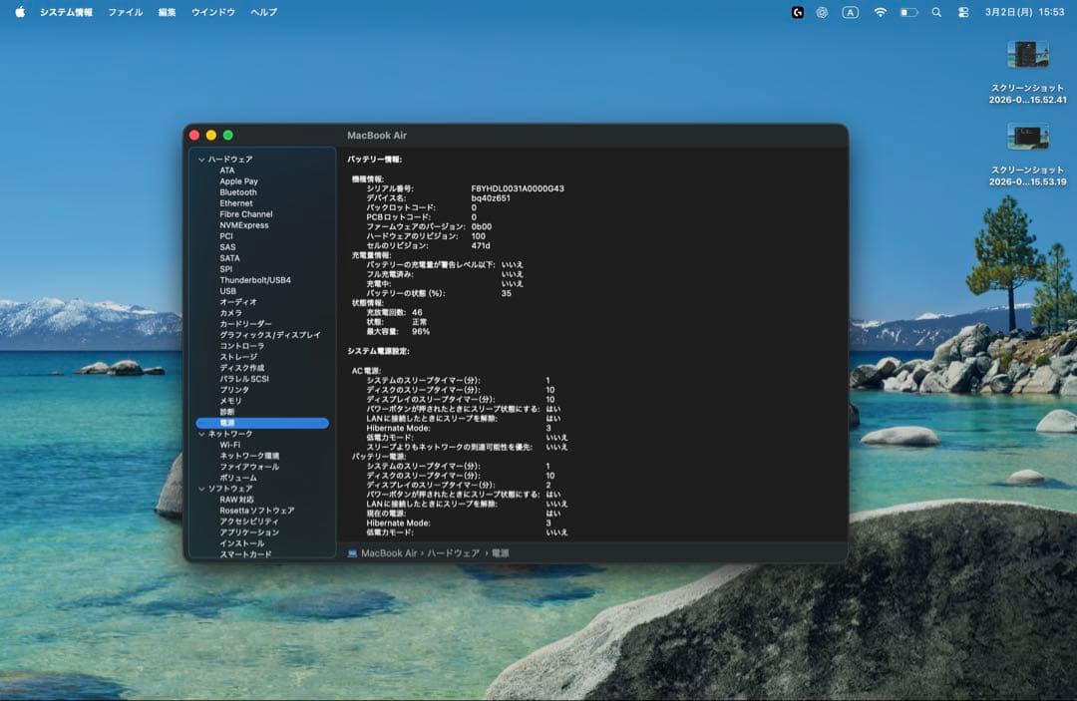This screenshot has width=1077, height=701.
Task: Select カメラ in the sidebar
Action: tap(230, 313)
